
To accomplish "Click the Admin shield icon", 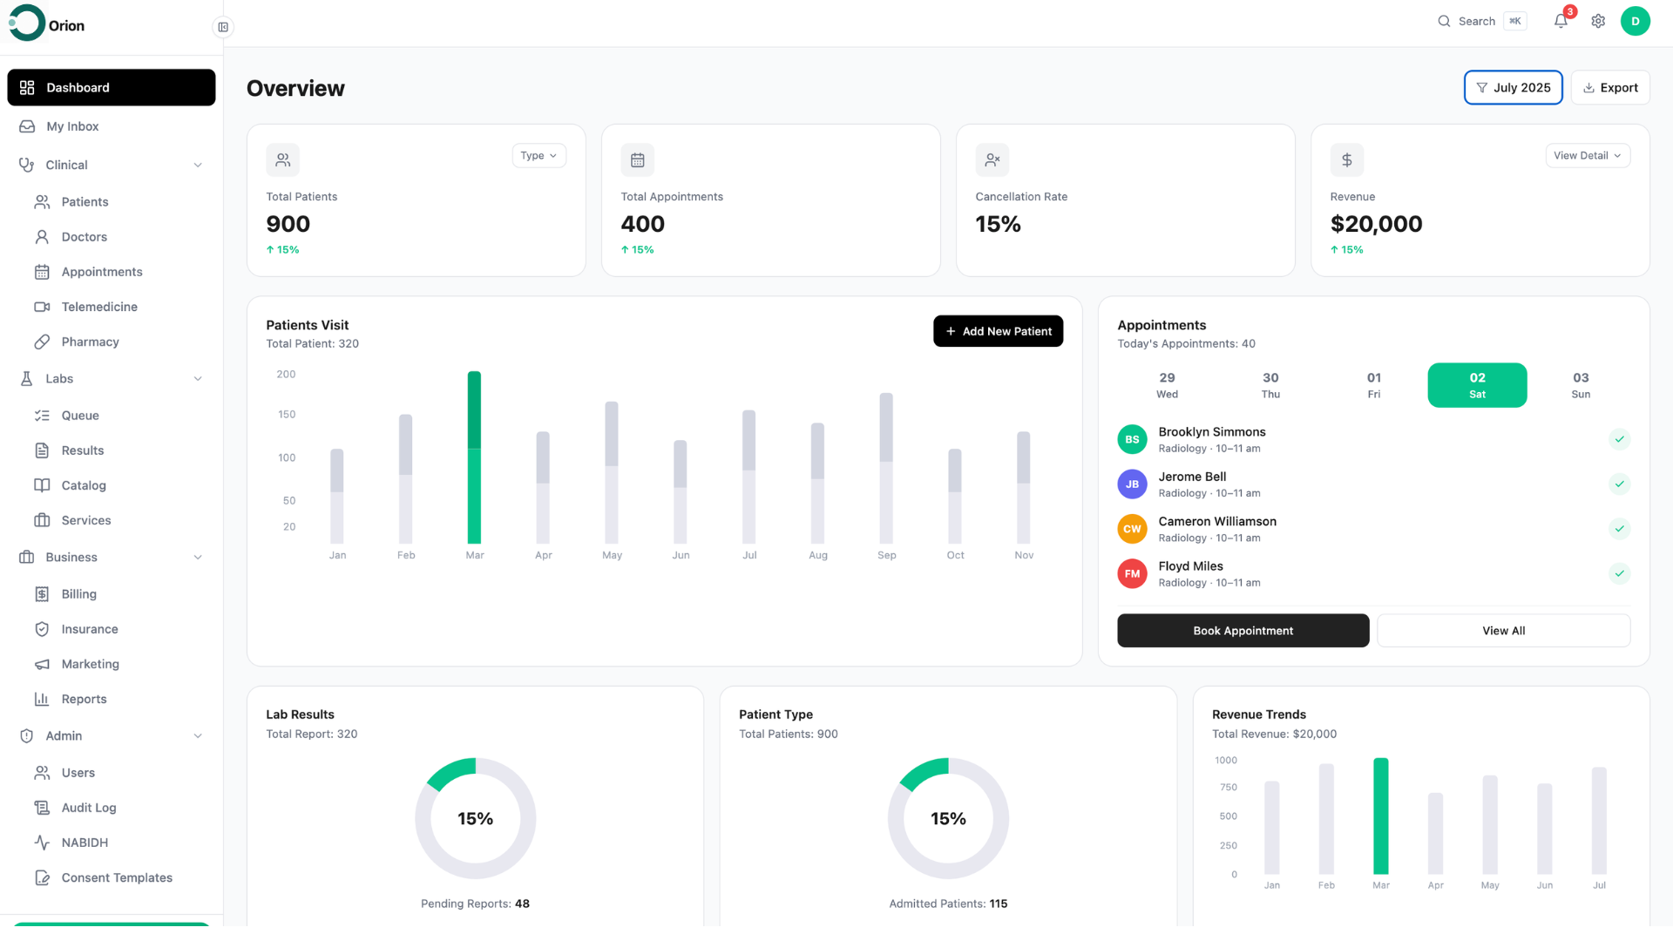I will coord(27,735).
